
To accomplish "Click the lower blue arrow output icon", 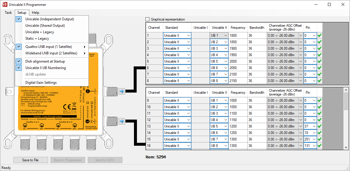I will (x=122, y=120).
